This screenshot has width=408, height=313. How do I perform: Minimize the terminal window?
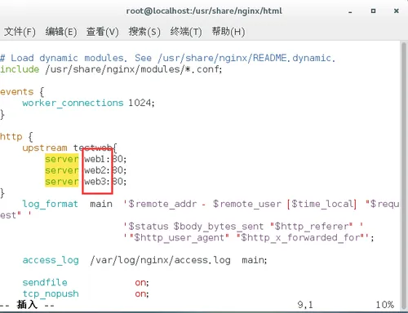coord(350,11)
